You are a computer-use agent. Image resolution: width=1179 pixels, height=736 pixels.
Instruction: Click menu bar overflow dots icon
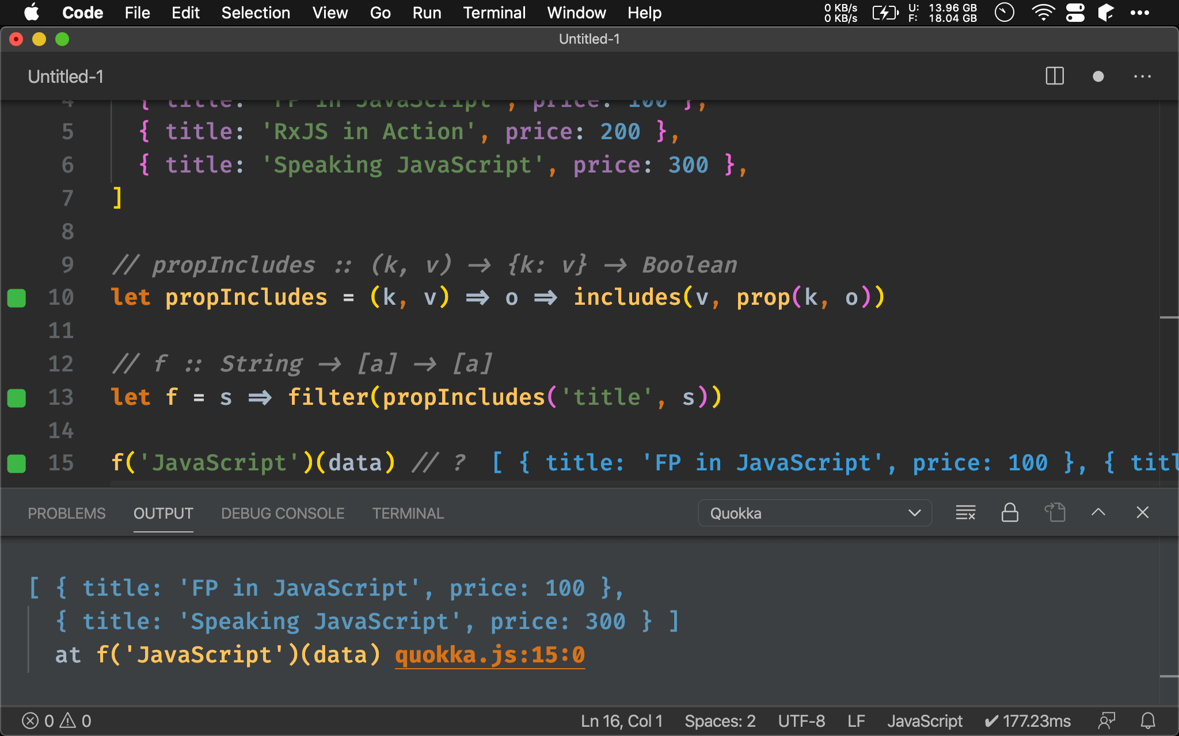point(1139,13)
